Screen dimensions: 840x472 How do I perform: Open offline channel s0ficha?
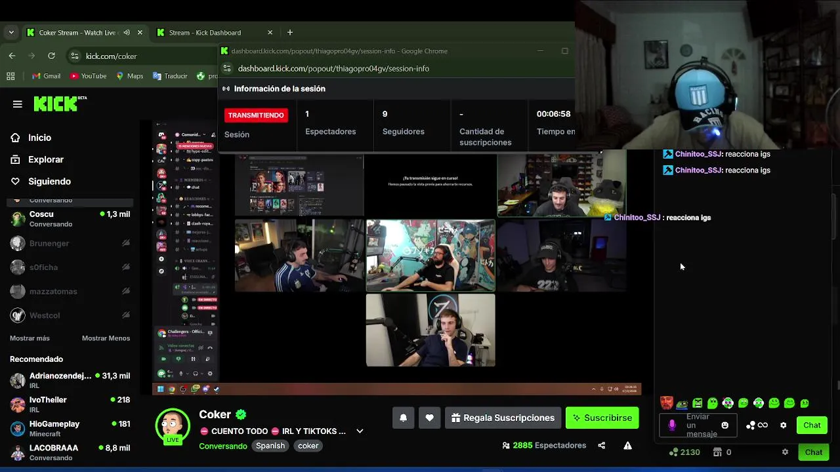[70, 267]
